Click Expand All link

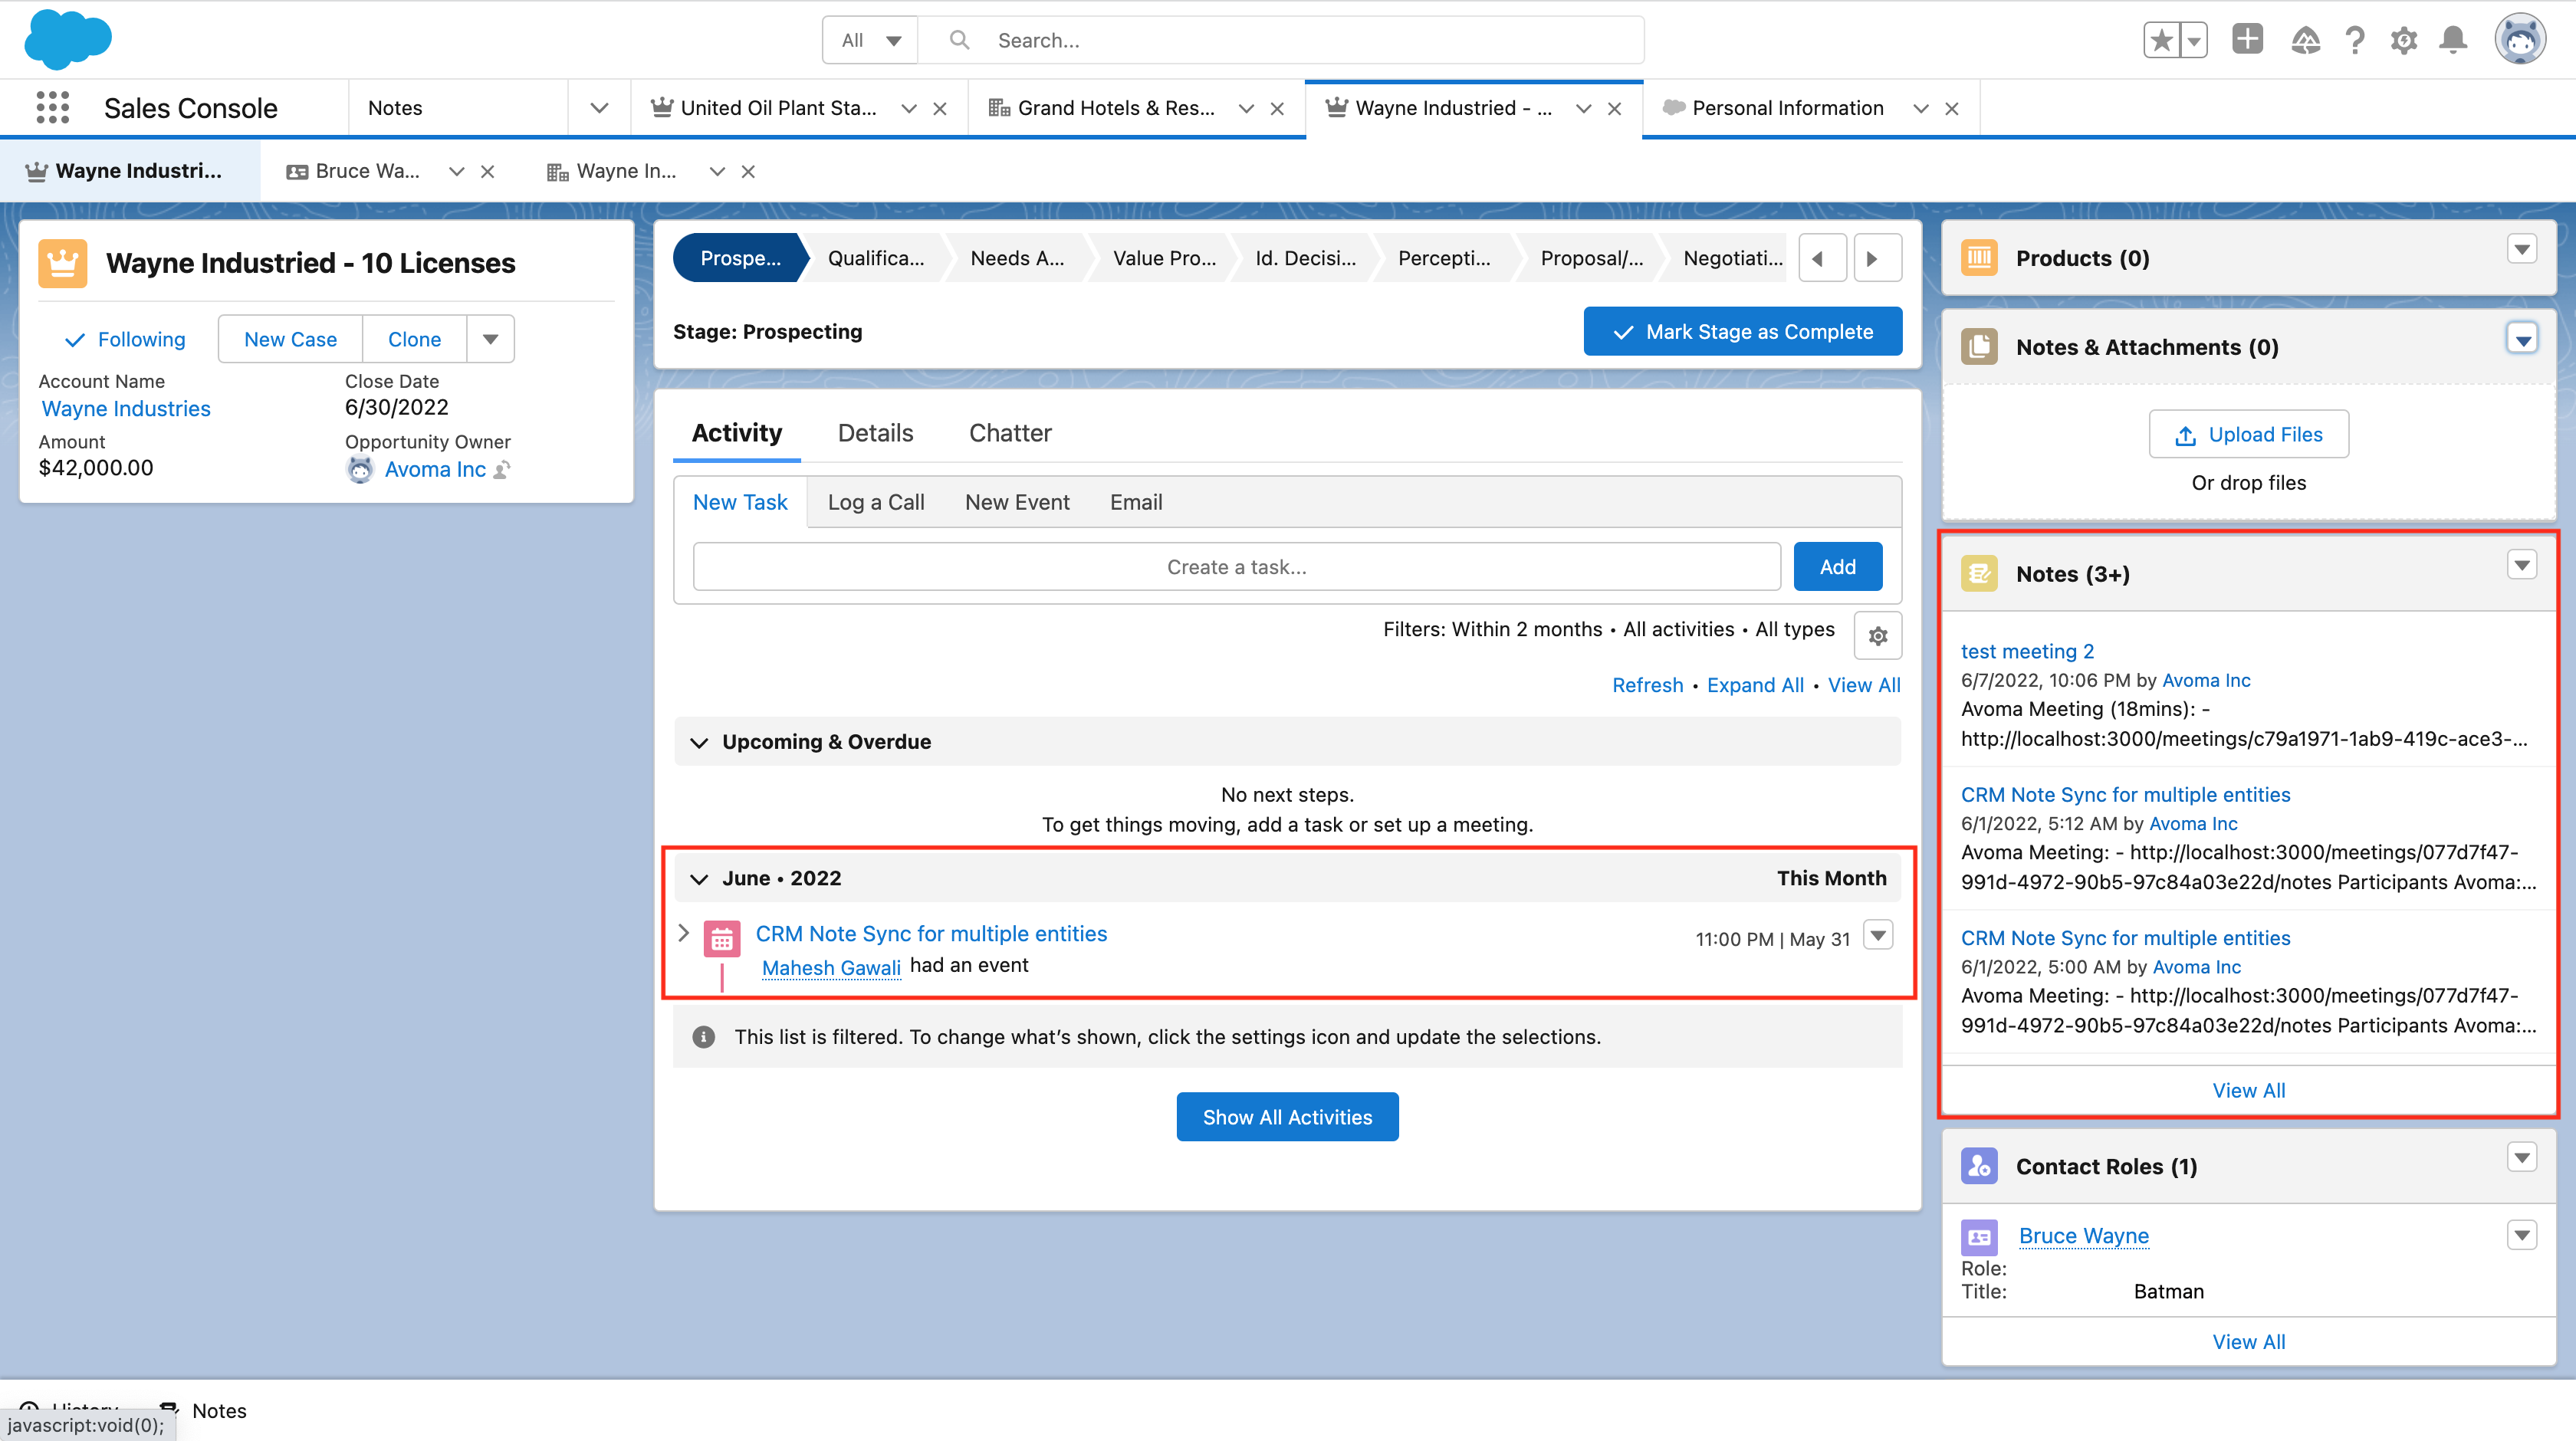[1755, 685]
